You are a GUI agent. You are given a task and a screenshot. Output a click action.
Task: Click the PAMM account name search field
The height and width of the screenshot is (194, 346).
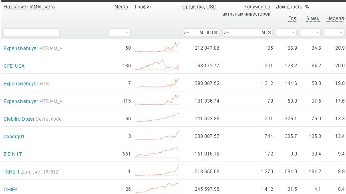tap(31, 32)
